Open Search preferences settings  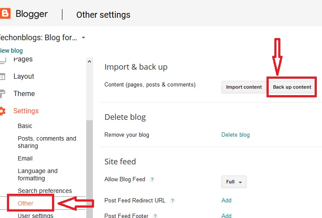[x=45, y=191]
